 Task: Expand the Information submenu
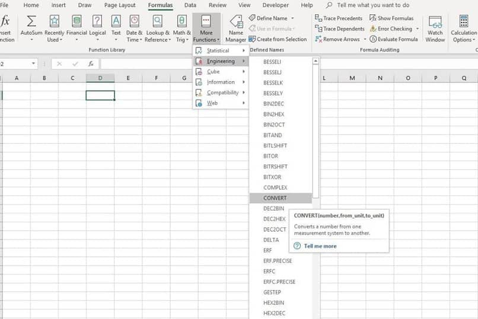[221, 82]
